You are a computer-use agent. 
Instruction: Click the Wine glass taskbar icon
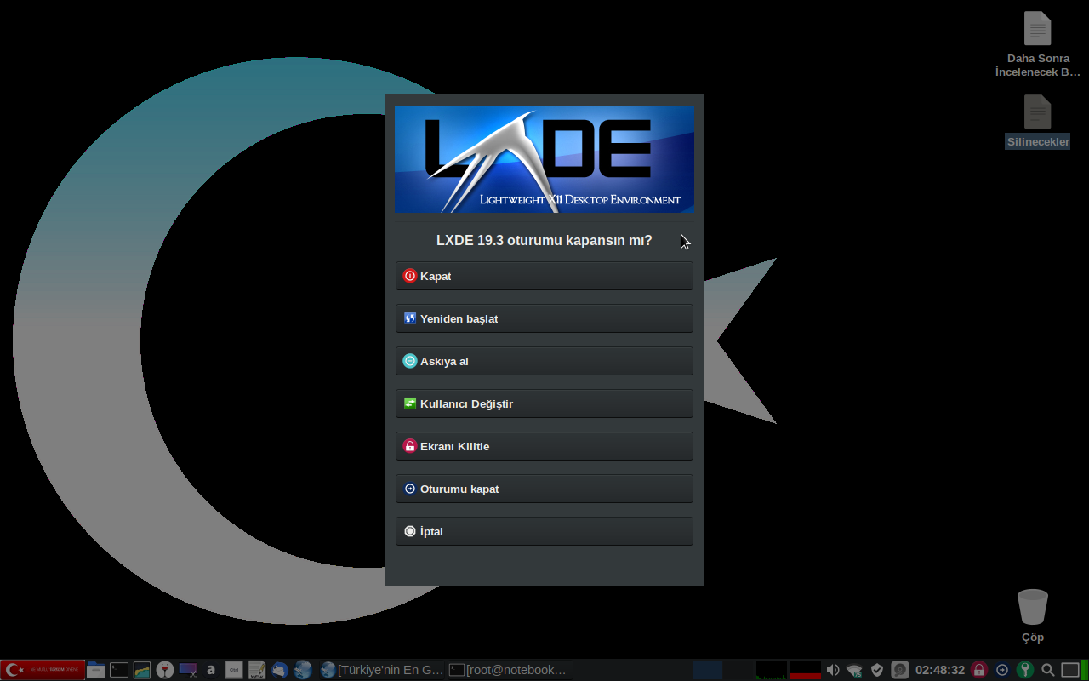(x=165, y=670)
